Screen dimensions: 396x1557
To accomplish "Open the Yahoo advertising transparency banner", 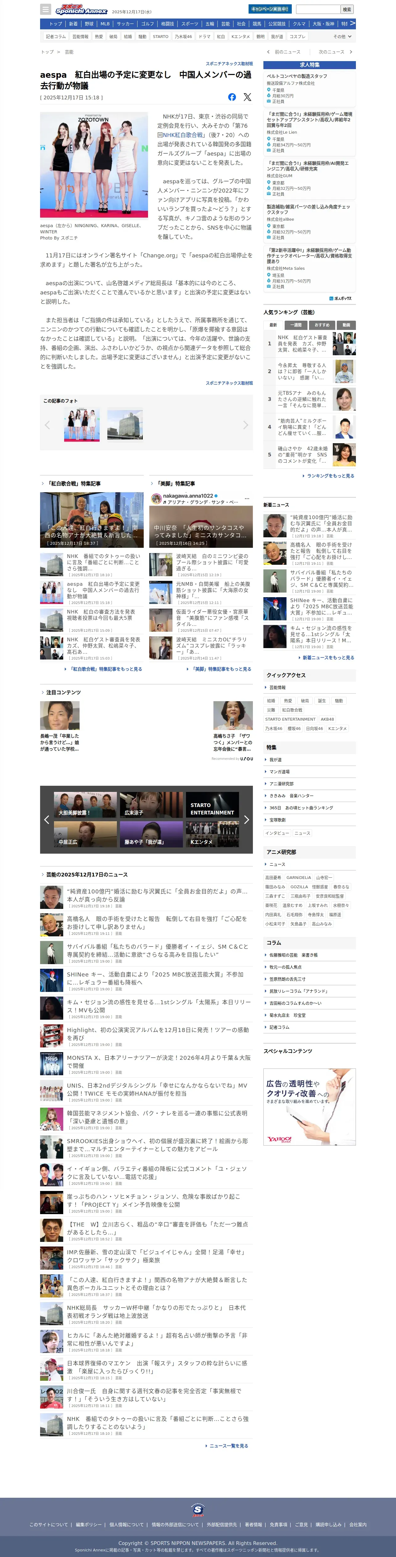I will click(x=310, y=1107).
